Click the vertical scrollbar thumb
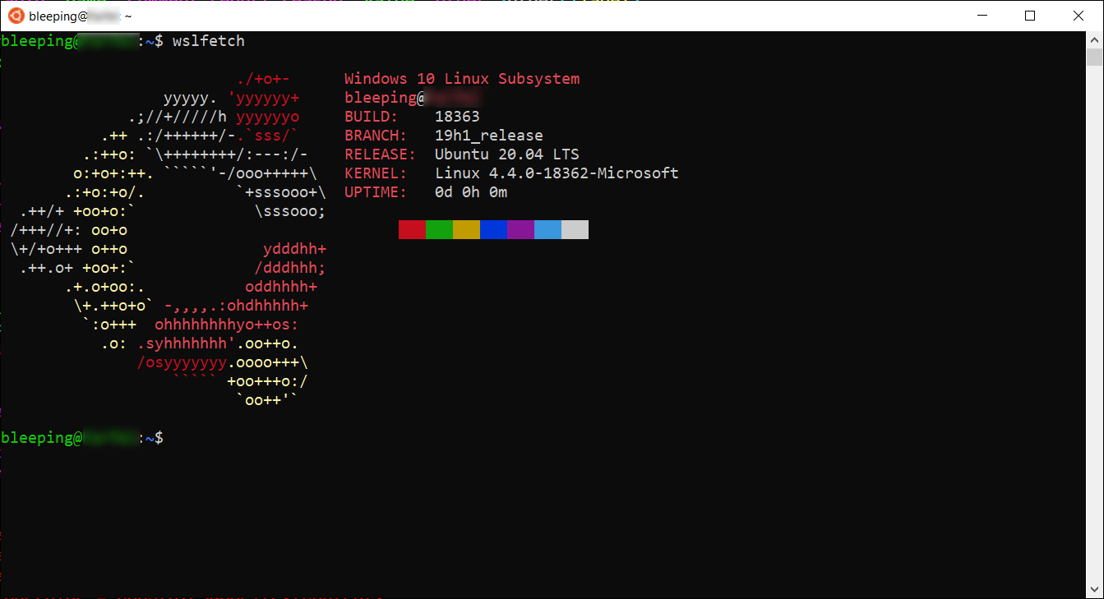1104x599 pixels. (x=1094, y=57)
